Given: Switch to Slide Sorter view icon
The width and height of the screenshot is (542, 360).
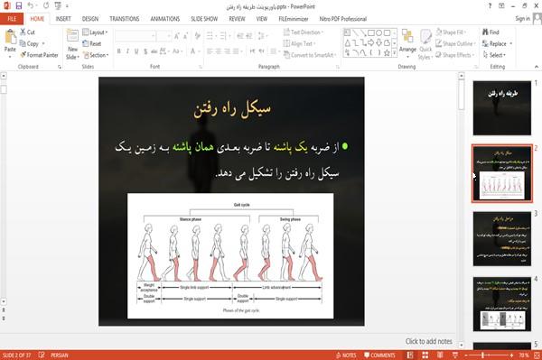Looking at the screenshot, I should (x=425, y=355).
